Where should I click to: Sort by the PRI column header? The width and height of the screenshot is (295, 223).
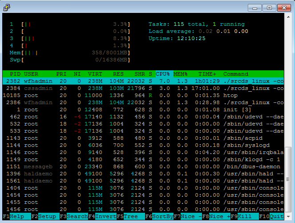point(61,74)
